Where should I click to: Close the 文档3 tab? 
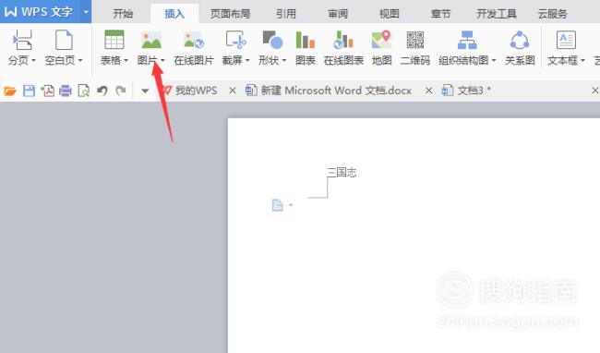pos(595,91)
